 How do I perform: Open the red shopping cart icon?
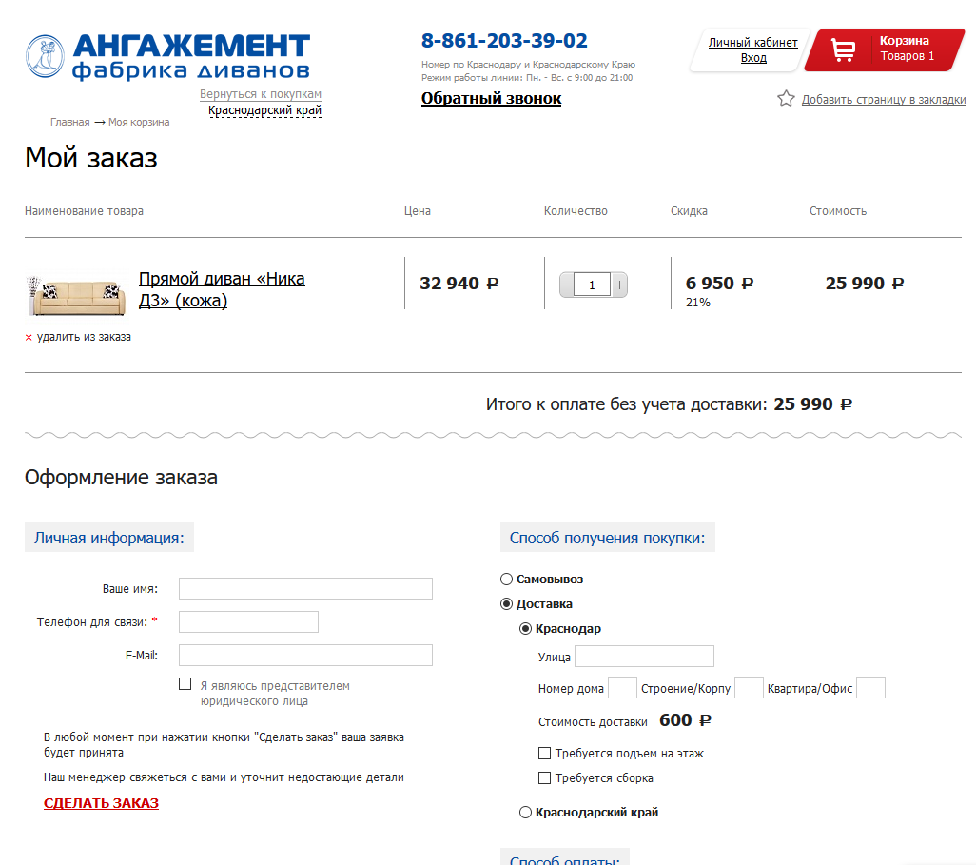point(843,49)
